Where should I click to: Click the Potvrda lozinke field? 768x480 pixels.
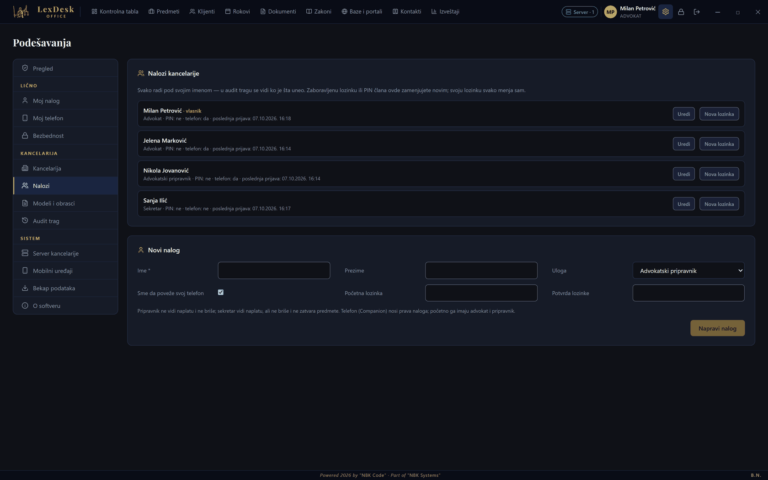pyautogui.click(x=688, y=293)
